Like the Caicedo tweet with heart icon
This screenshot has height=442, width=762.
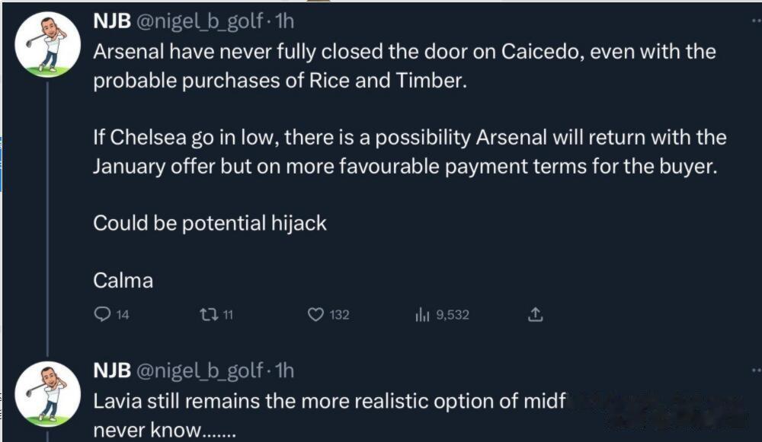click(315, 315)
